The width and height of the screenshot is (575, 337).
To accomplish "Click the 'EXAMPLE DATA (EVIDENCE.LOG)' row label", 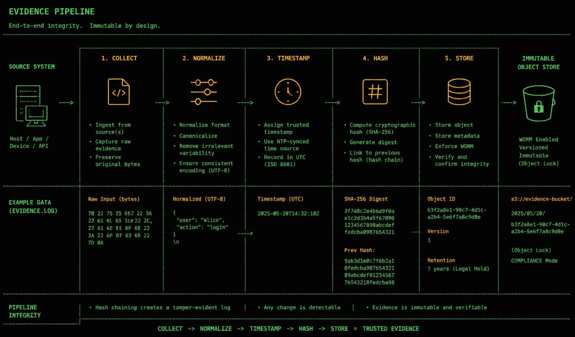I will 33,206.
